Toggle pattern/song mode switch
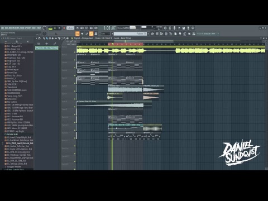The width and height of the screenshot is (268, 201). click(50, 28)
